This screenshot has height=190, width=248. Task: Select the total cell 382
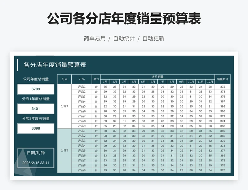[x=223, y=136]
